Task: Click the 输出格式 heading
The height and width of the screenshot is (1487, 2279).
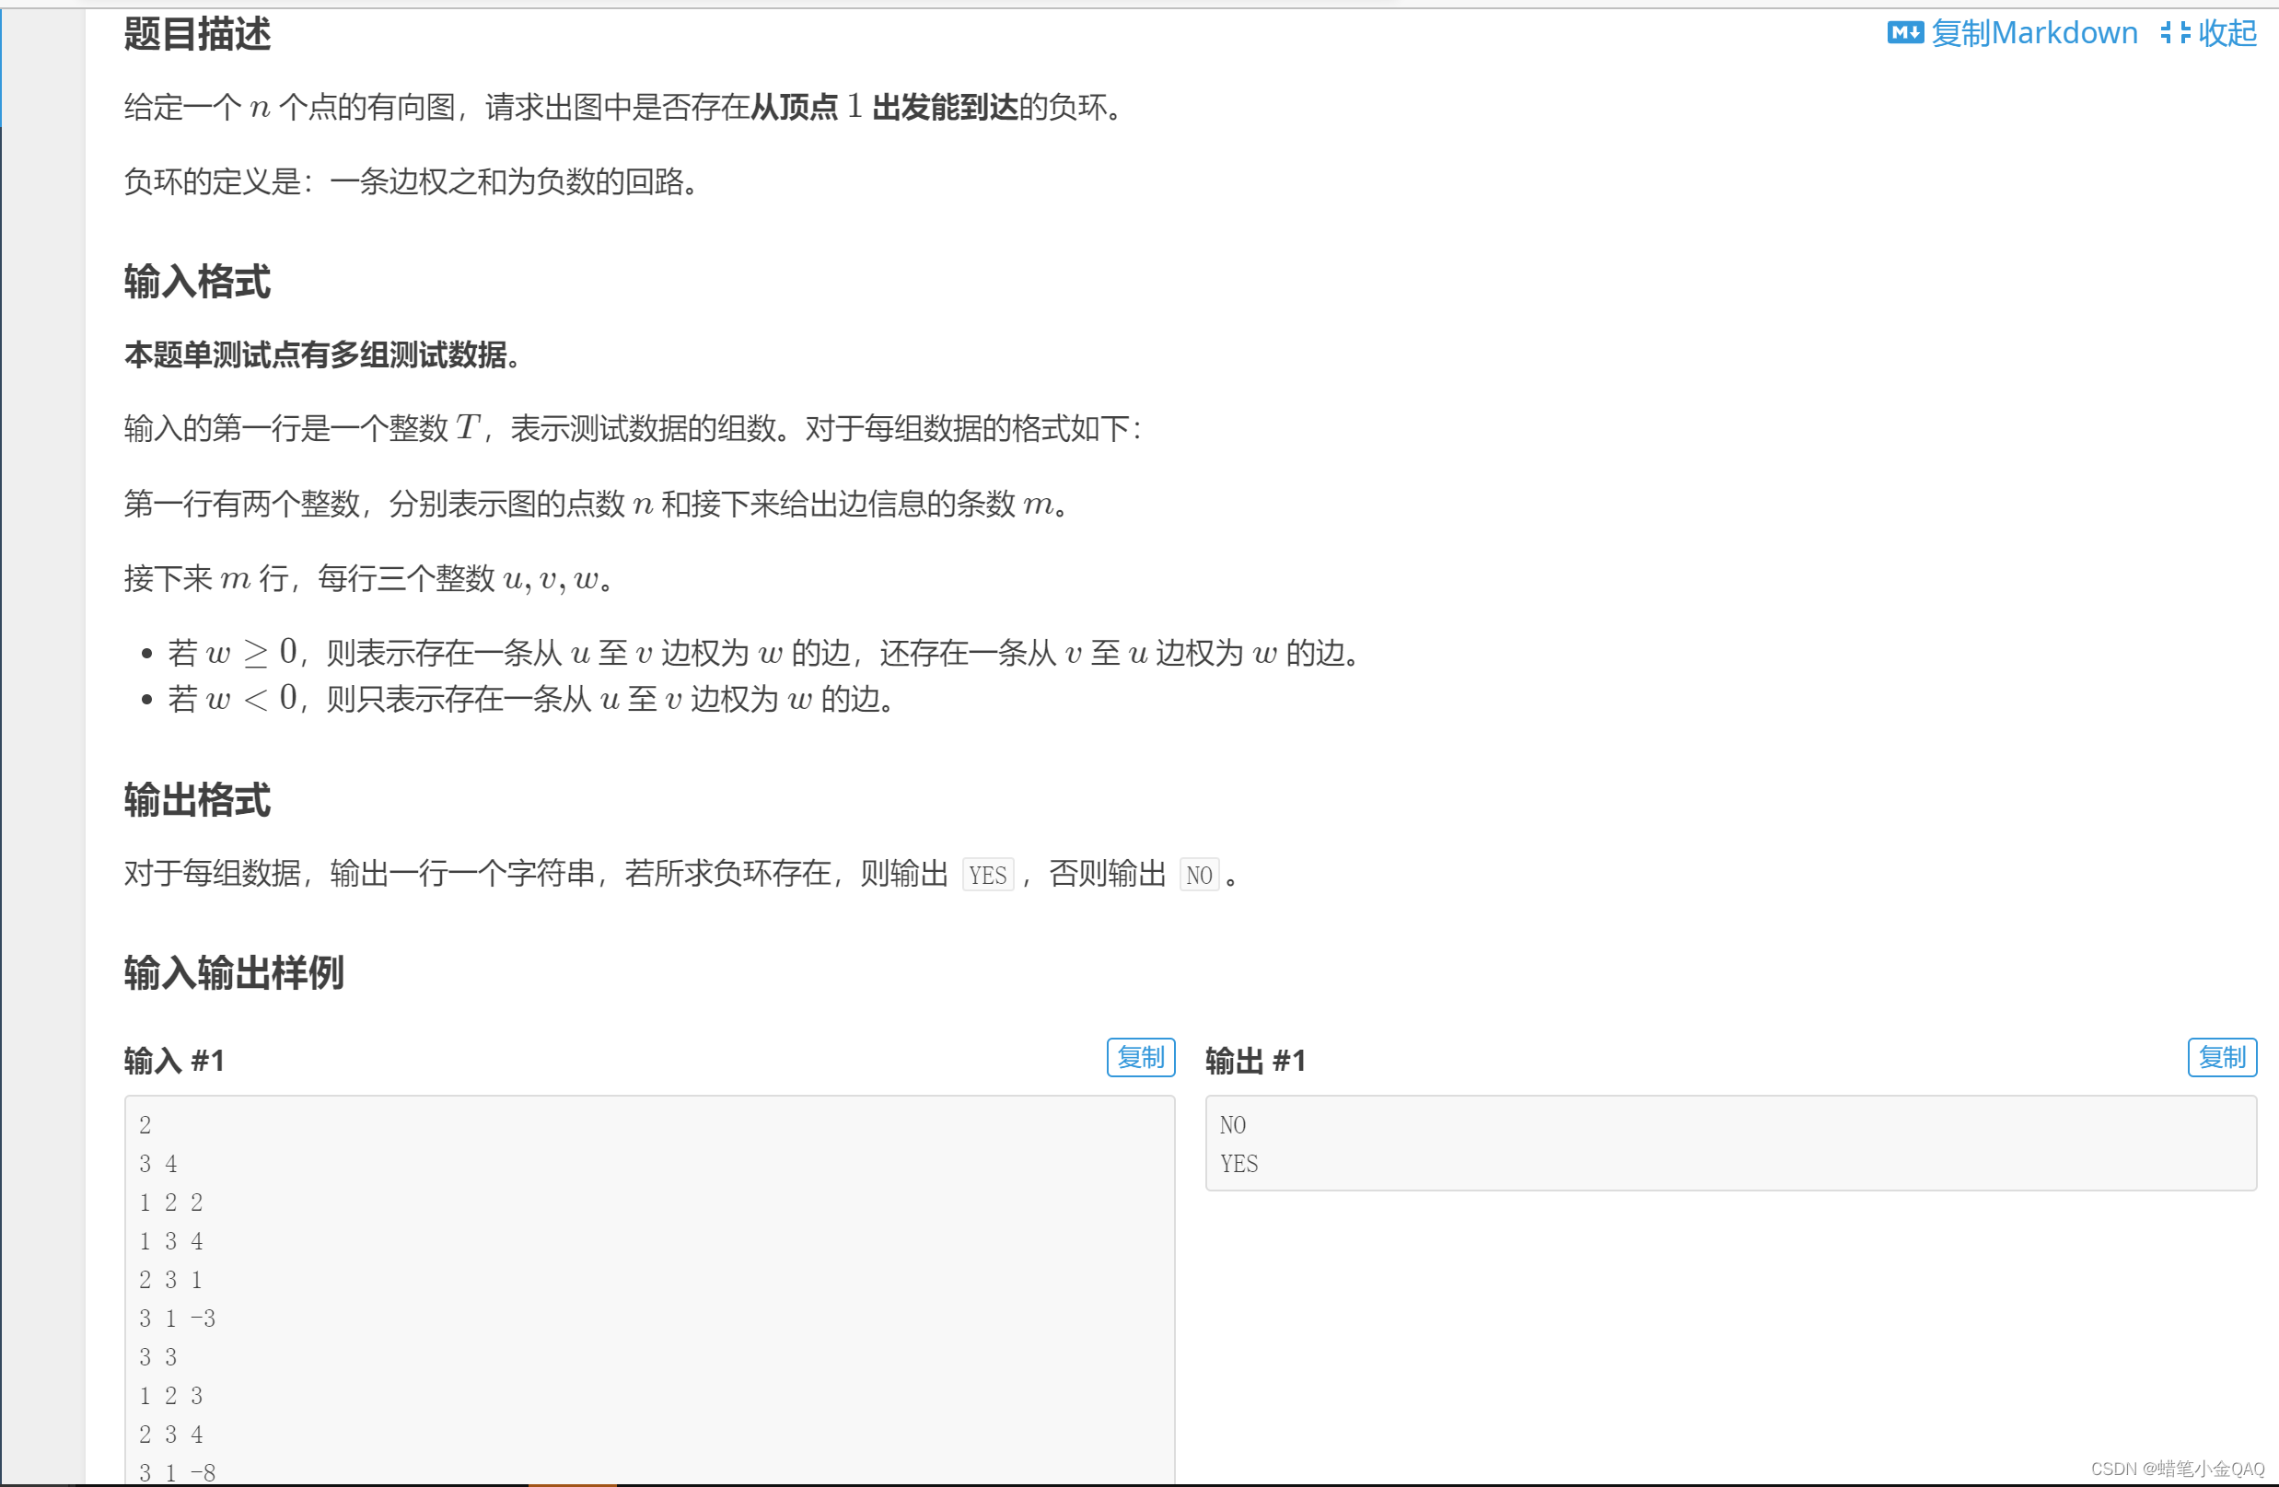Action: coord(197,800)
